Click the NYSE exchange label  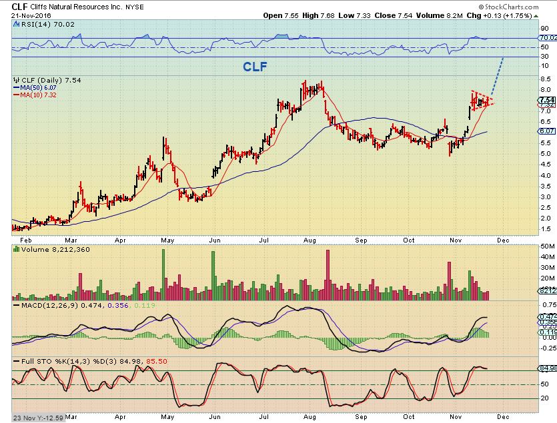[x=134, y=7]
